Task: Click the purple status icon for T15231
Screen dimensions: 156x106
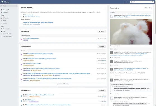Action: coord(22,70)
